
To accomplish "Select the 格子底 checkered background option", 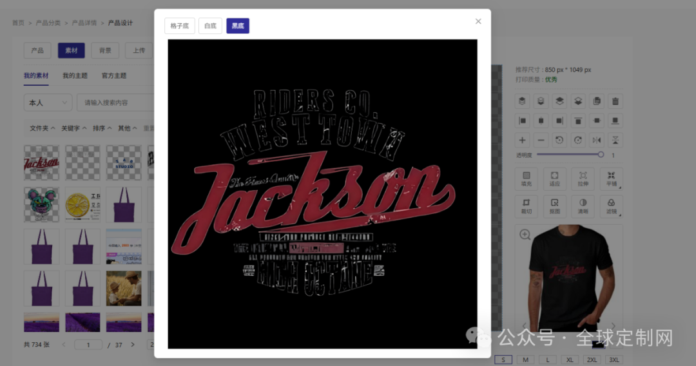I will pyautogui.click(x=180, y=26).
